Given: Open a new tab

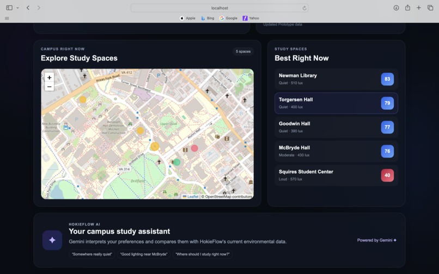Looking at the screenshot, I should [x=418, y=8].
